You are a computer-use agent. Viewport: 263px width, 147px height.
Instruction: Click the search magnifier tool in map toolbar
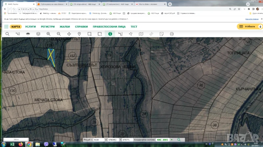click(7, 34)
